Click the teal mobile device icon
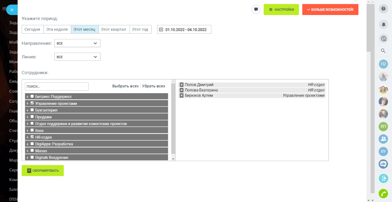This screenshot has height=202, width=392. [x=383, y=178]
